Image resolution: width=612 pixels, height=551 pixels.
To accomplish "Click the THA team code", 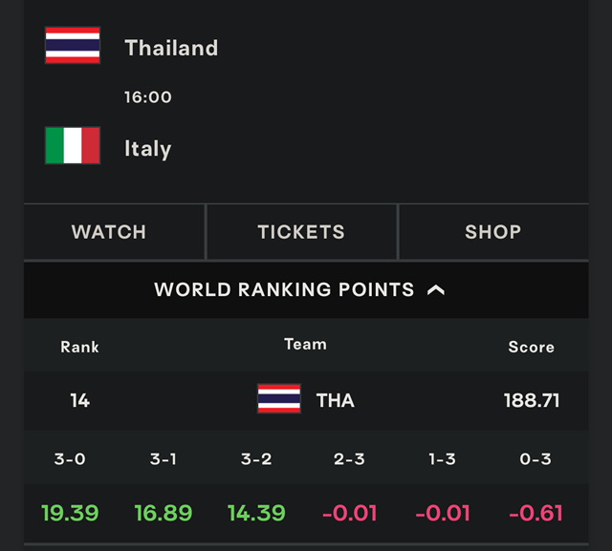I will 336,400.
